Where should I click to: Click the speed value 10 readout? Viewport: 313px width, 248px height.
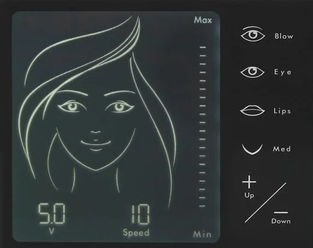pos(140,214)
